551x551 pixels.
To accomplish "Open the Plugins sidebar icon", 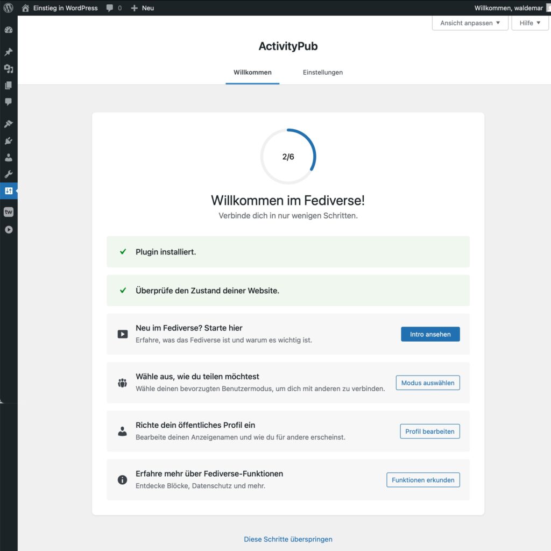I will [x=9, y=141].
